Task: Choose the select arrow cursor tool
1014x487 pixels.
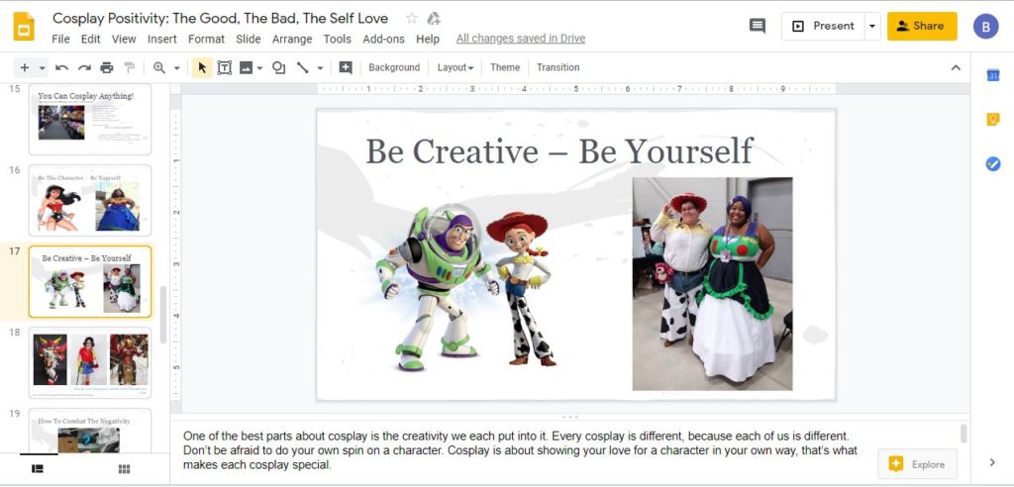Action: [x=202, y=67]
